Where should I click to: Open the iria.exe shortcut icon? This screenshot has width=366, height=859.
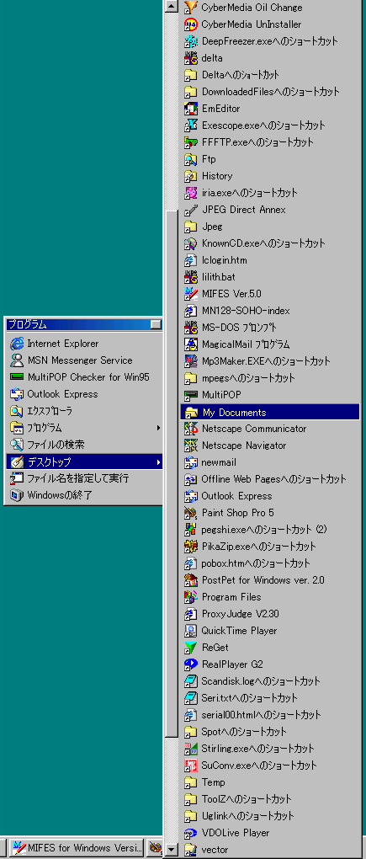(x=190, y=193)
